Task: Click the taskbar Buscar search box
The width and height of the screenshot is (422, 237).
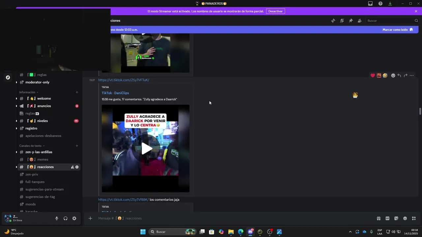Action: coord(173,232)
